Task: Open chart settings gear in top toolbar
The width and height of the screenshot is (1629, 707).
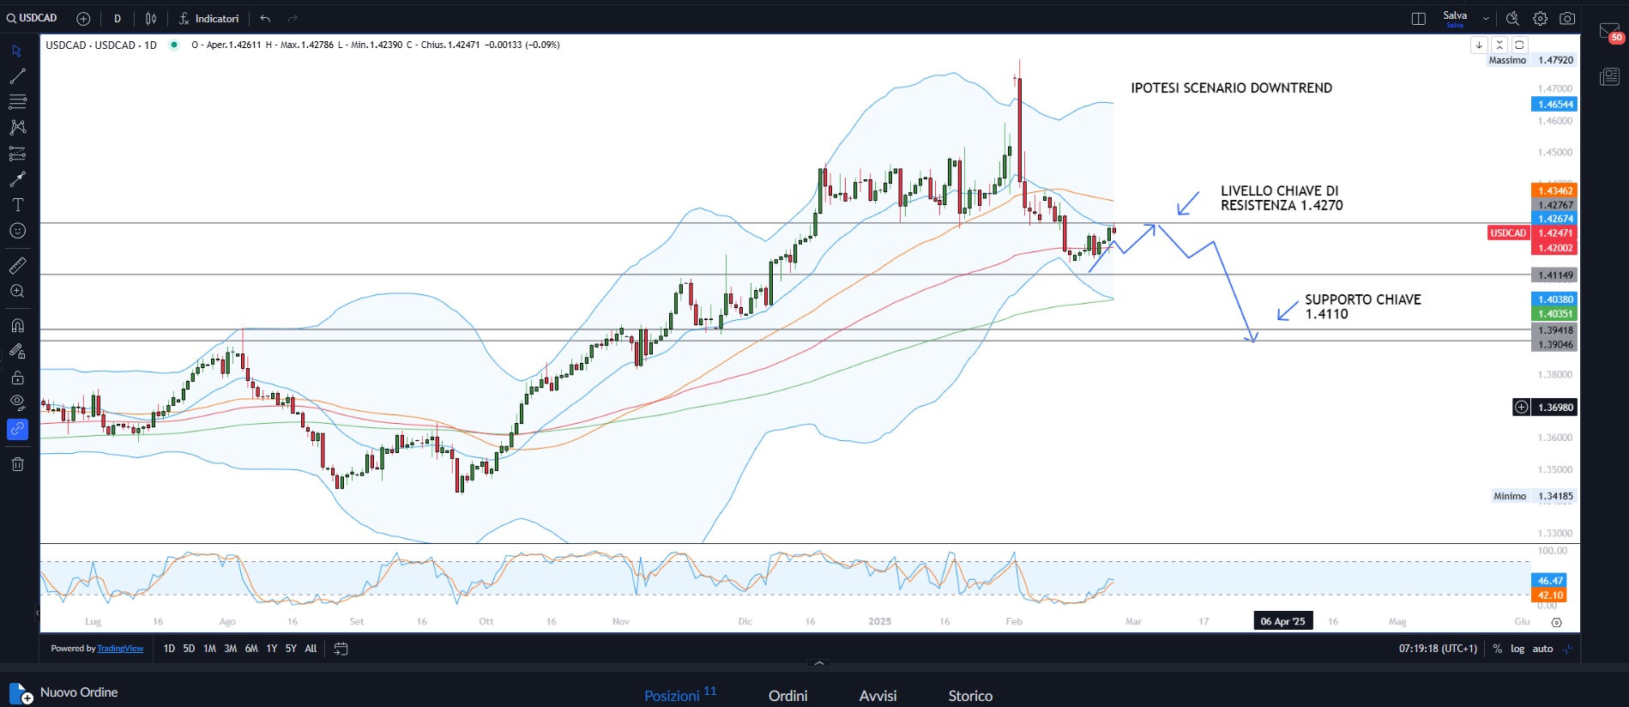Action: point(1540,18)
